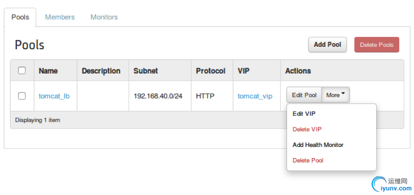Click the VIP column header
Viewport: 414px width, 195px height.
tap(243, 71)
